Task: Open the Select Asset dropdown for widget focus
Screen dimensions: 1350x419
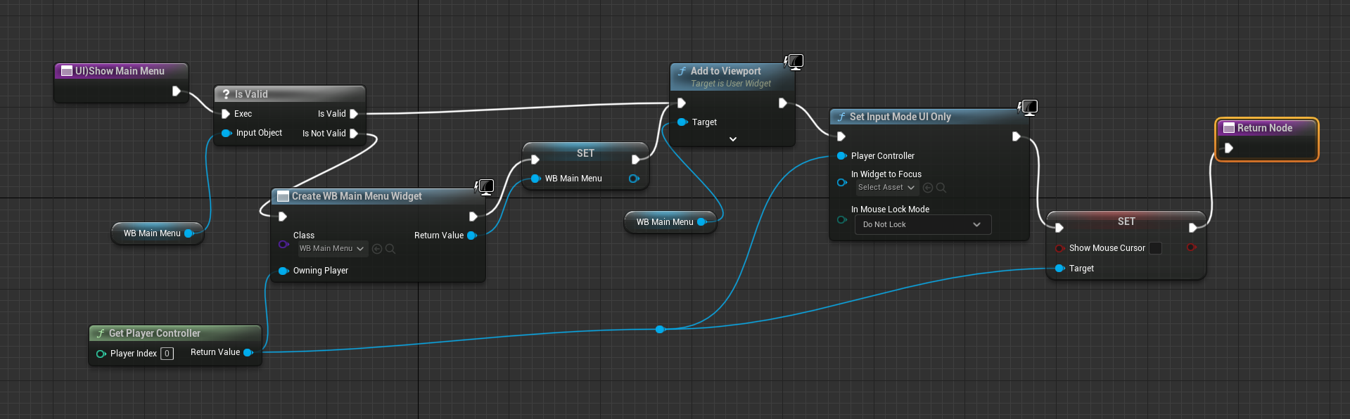Action: [x=886, y=188]
